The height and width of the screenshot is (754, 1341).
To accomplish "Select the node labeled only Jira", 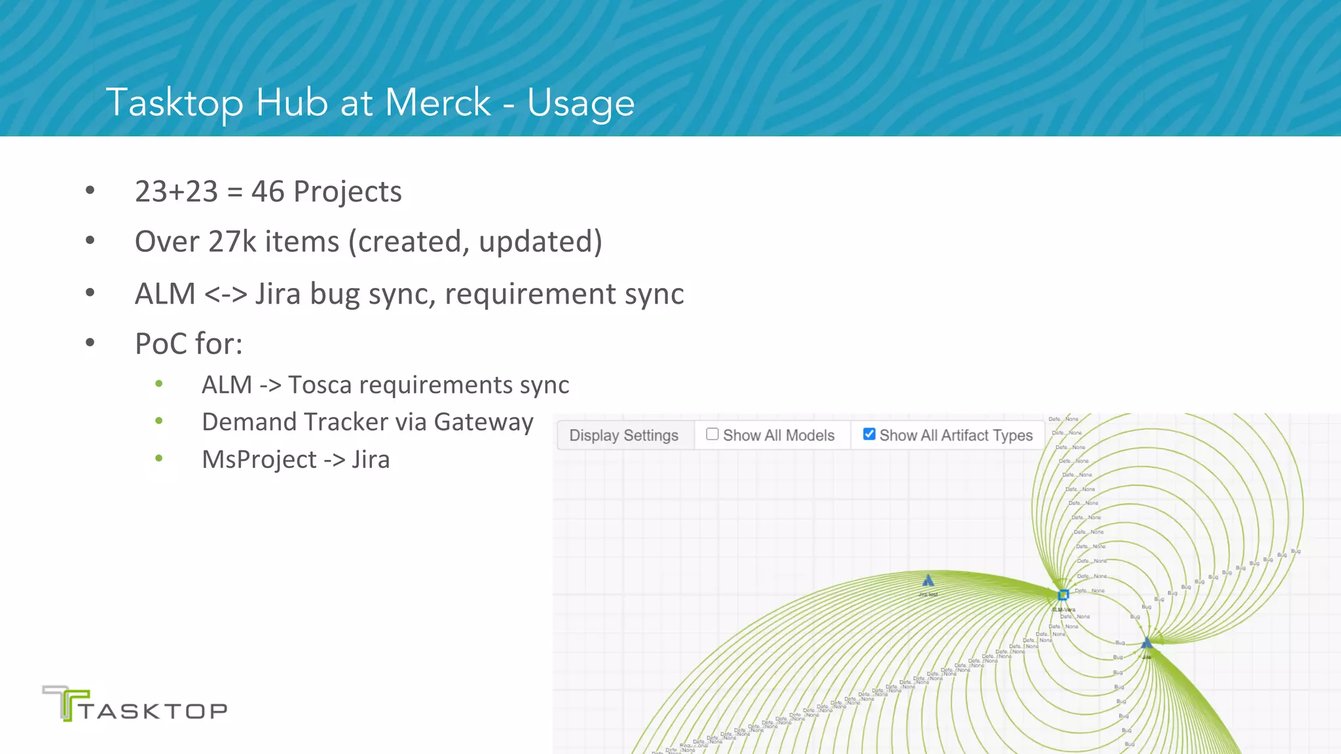I will tap(1147, 644).
